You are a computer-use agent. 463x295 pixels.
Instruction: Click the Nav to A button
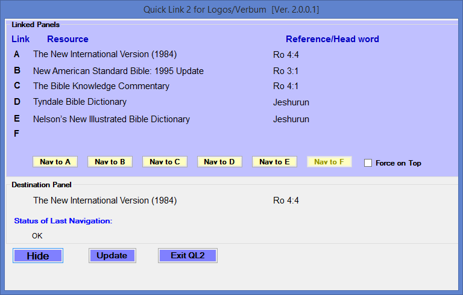point(55,162)
